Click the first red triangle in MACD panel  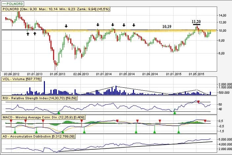[11, 121]
